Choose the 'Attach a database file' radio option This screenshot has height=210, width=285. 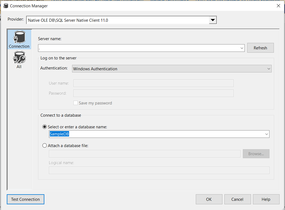(x=45, y=145)
